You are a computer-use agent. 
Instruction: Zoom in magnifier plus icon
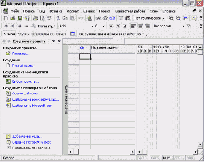point(171,18)
